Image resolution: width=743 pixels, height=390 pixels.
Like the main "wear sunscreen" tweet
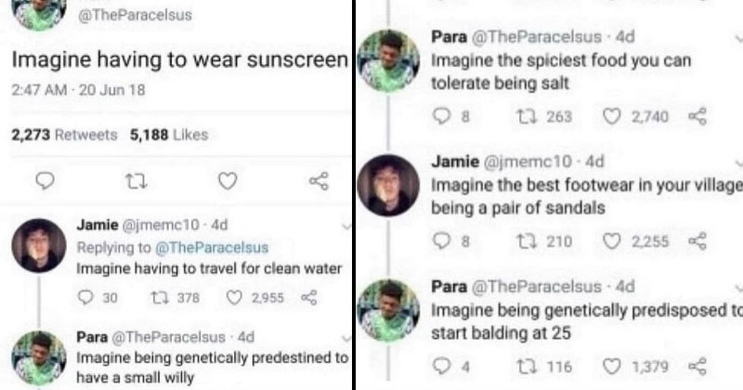pos(228,180)
